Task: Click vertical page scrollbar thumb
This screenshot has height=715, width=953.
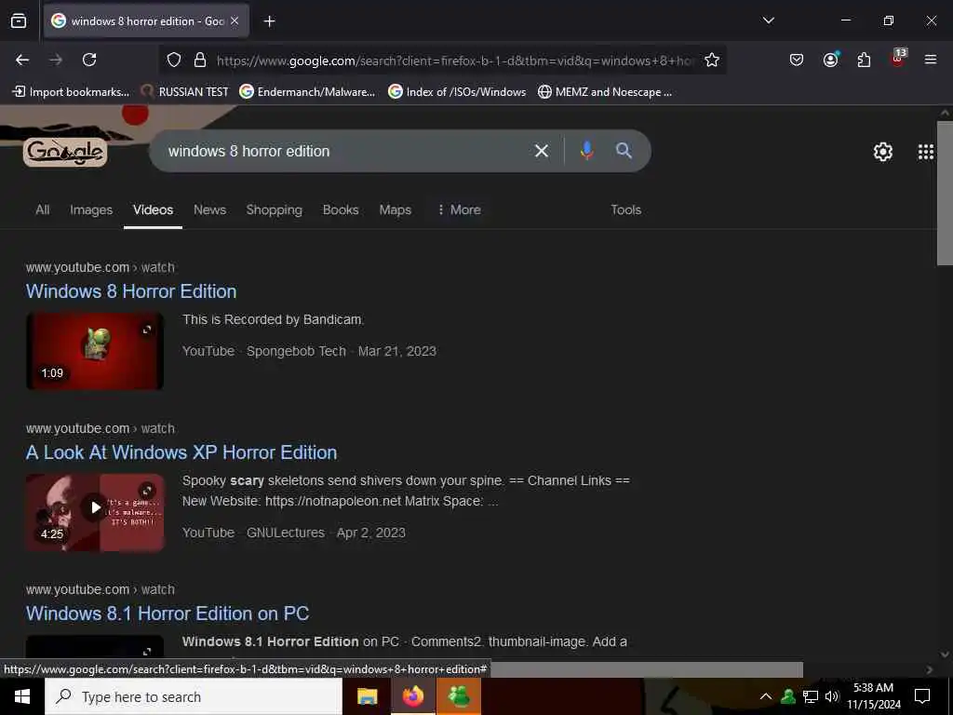Action: click(x=945, y=194)
